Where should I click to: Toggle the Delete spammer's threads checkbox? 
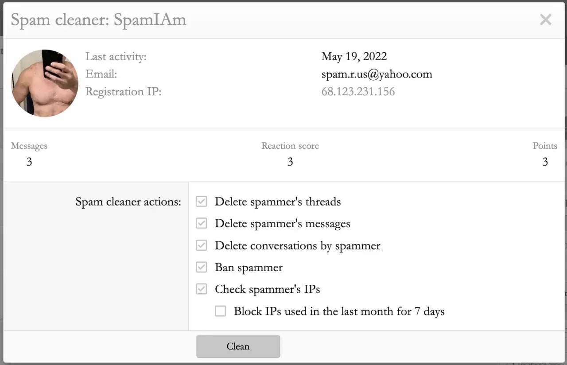(x=202, y=202)
